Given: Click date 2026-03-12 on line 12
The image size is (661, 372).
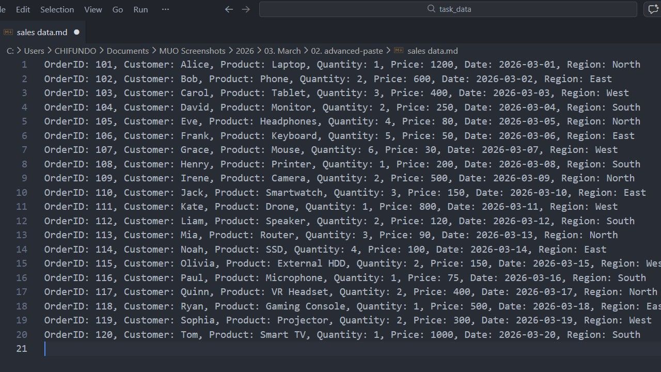Looking at the screenshot, I should 522,221.
